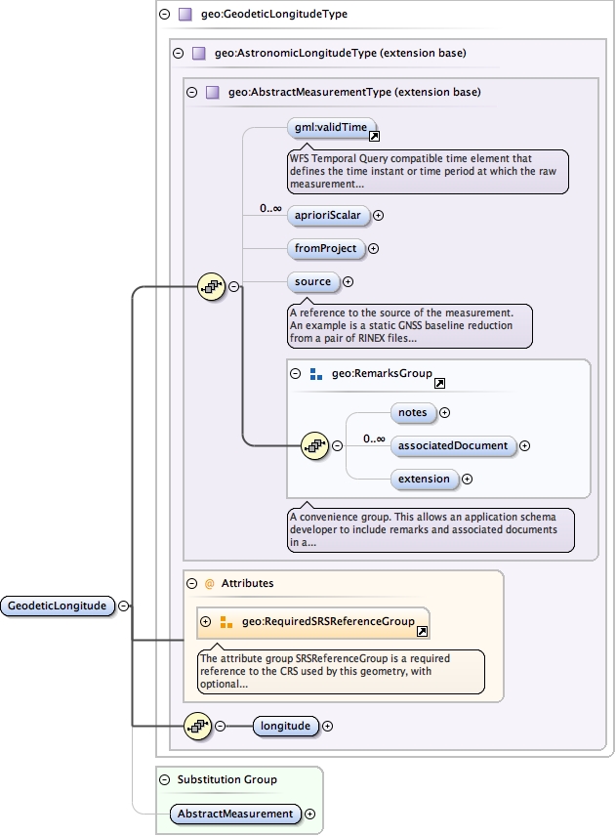Collapse the longitude sequence compositor
This screenshot has height=836, width=616.
pyautogui.click(x=220, y=727)
